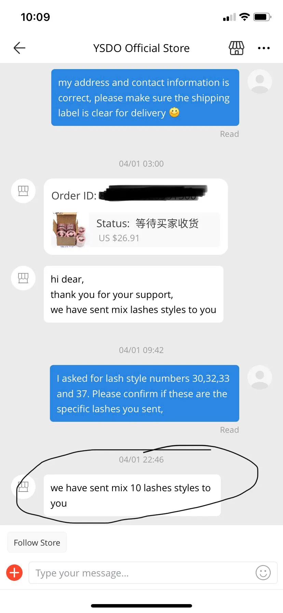This screenshot has height=613, width=283.
Task: Tap user avatar beside address message
Action: tap(260, 81)
